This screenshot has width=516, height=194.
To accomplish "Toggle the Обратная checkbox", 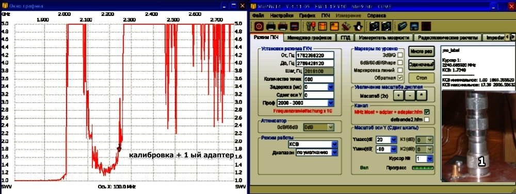I will 400,78.
